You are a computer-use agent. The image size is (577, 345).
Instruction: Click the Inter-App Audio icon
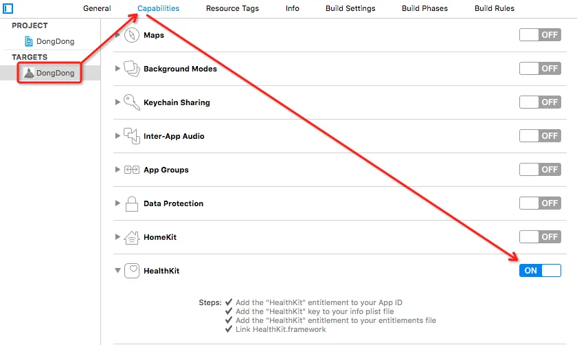pos(132,136)
